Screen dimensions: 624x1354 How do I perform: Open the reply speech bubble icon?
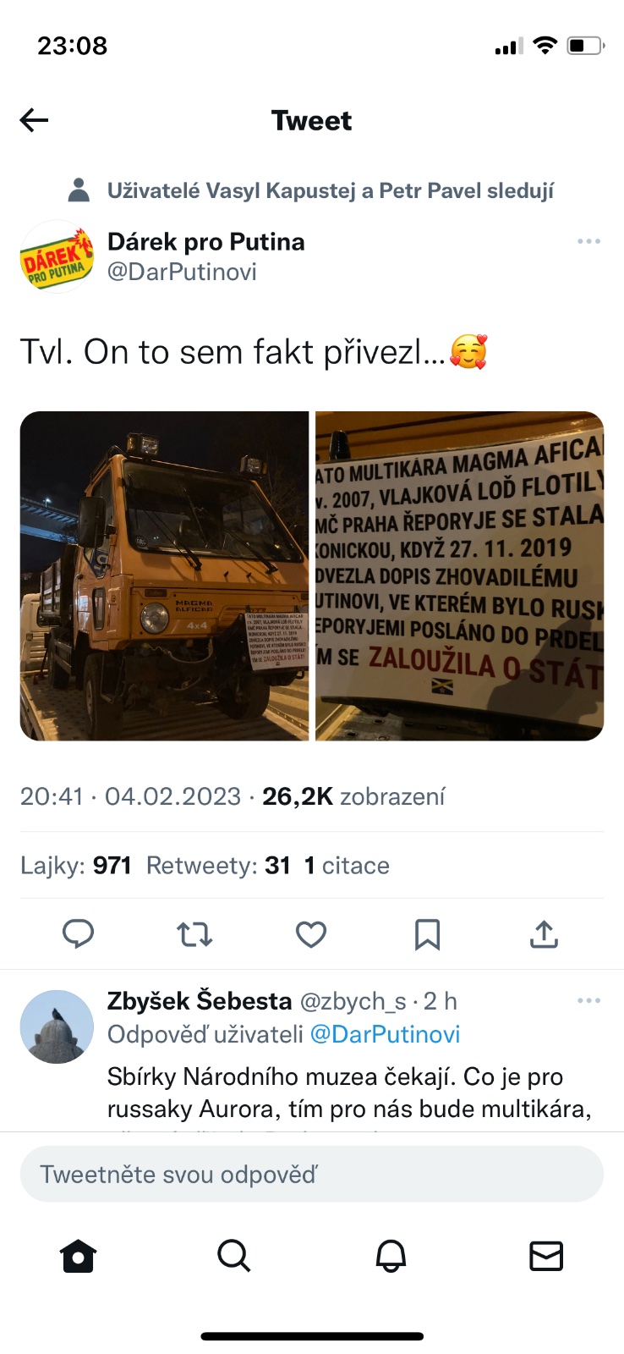[79, 934]
